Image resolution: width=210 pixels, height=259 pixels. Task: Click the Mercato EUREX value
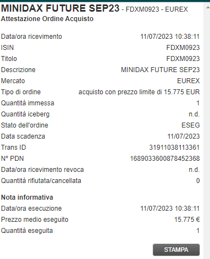[x=188, y=81]
